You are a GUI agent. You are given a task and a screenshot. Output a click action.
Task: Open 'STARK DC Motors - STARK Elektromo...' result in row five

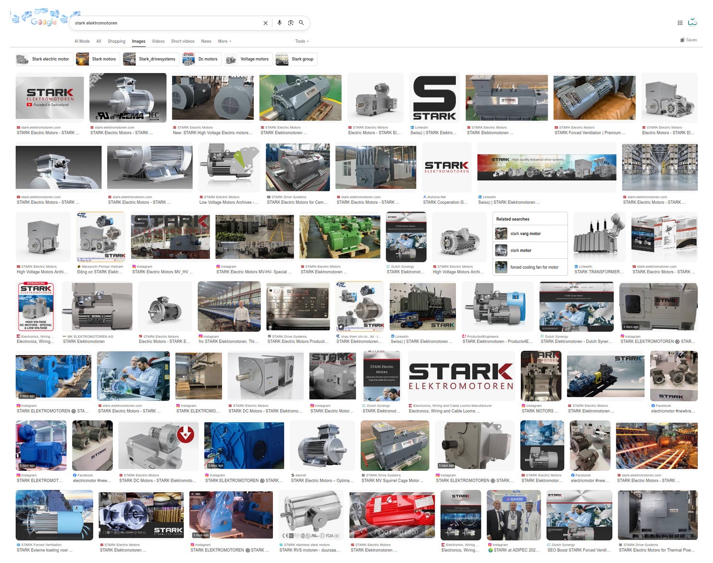[265, 411]
